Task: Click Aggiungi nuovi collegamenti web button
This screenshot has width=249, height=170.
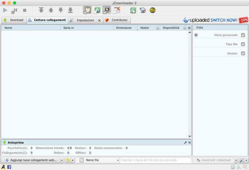Action: (x=31, y=160)
